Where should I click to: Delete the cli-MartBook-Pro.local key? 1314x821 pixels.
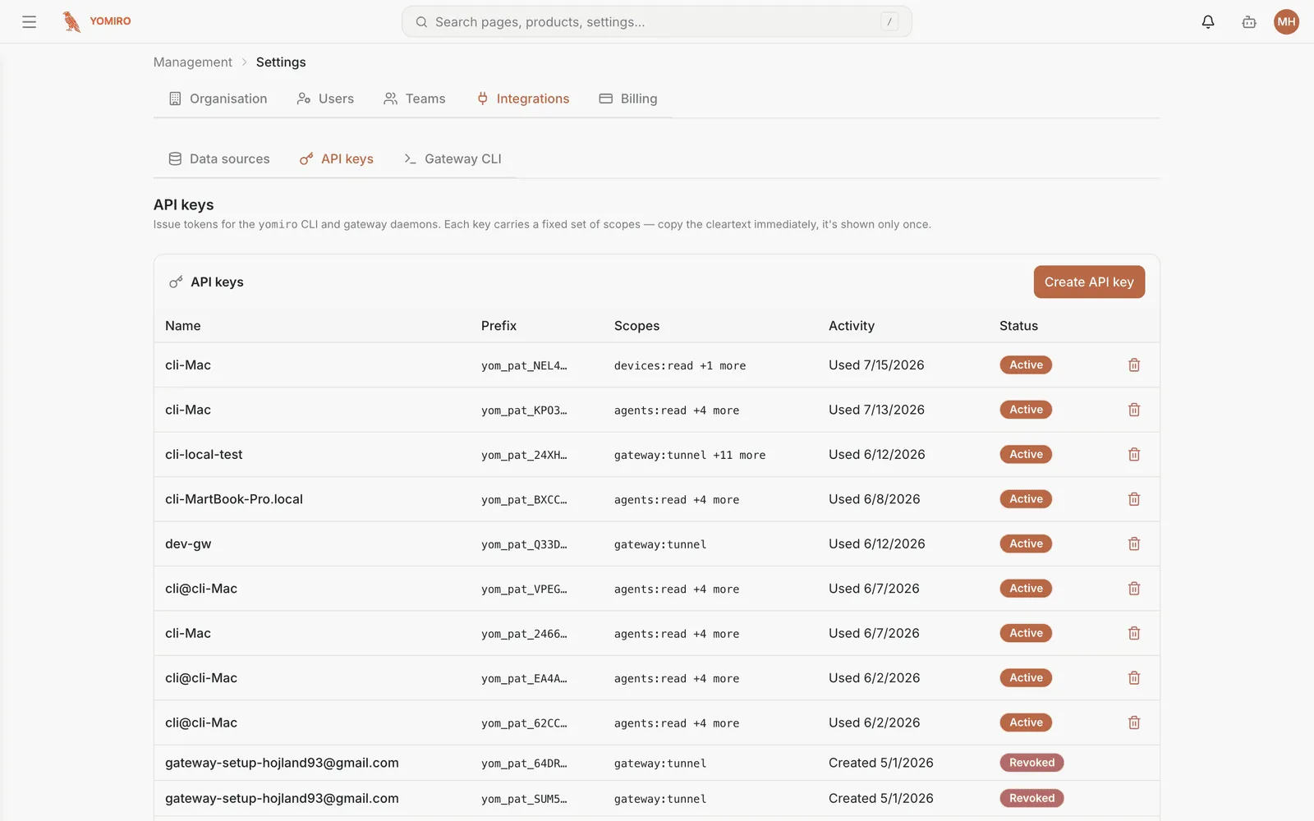tap(1134, 499)
